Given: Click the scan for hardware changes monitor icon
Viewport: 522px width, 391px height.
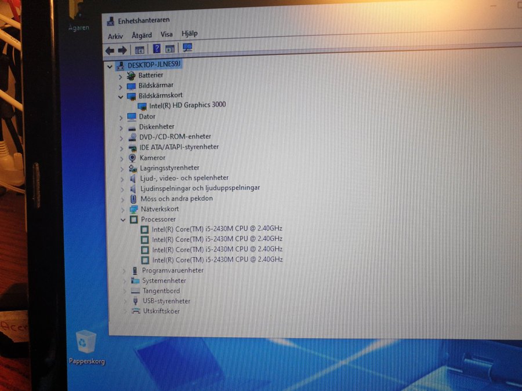Looking at the screenshot, I should [187, 49].
